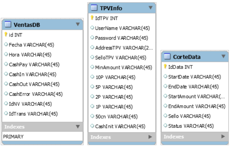Click the diamond icon beside CashOut column
The width and height of the screenshot is (230, 147).
[6, 84]
